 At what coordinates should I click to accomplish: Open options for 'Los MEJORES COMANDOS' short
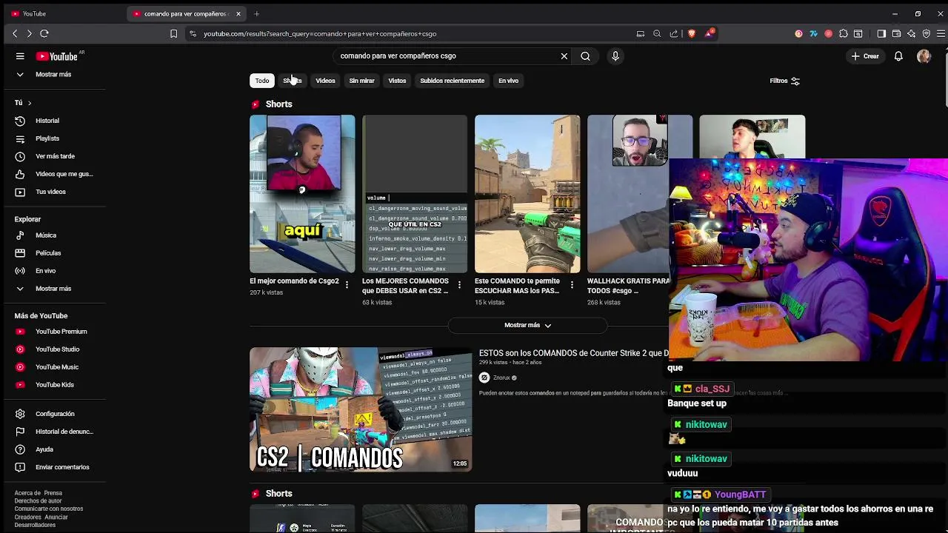pyautogui.click(x=459, y=285)
